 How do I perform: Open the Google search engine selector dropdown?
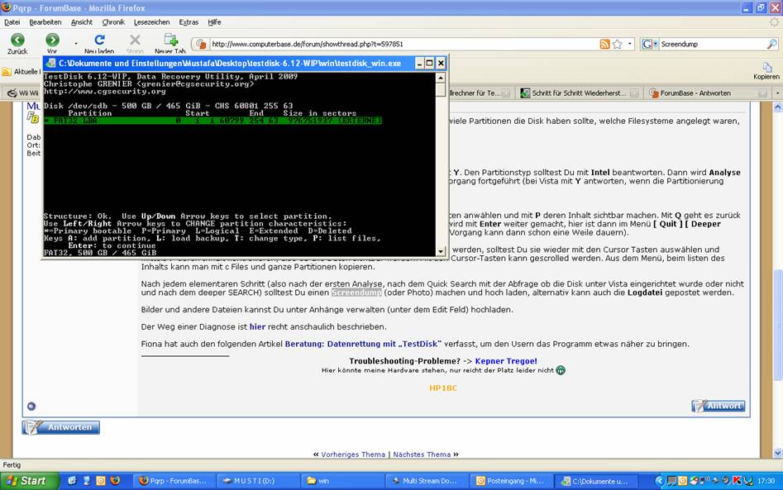coord(650,44)
